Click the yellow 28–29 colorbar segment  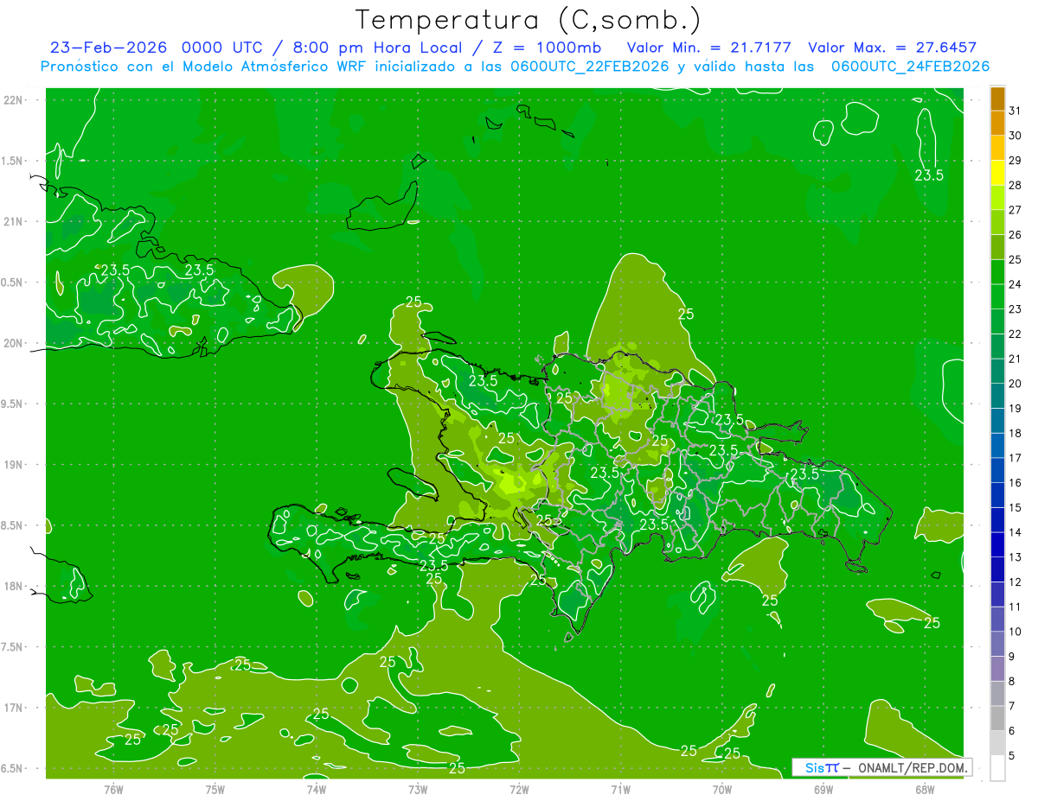pyautogui.click(x=997, y=173)
